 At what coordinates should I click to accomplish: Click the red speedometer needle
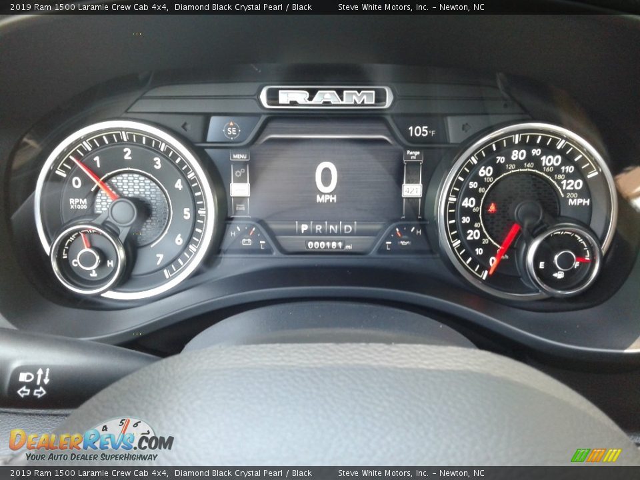coord(505,248)
